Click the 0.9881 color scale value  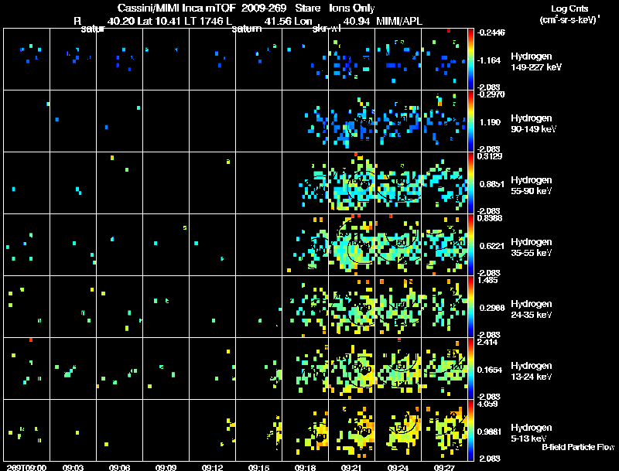(490, 432)
